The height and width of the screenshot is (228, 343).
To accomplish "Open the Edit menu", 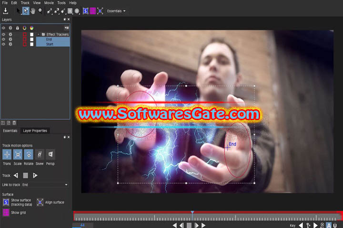I will tap(14, 3).
